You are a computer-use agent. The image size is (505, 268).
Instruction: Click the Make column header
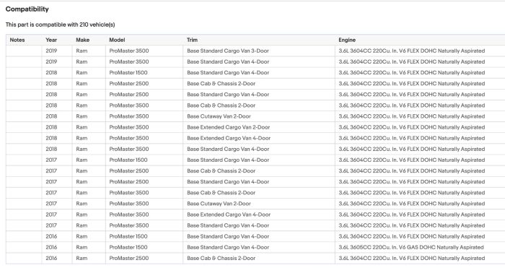83,40
